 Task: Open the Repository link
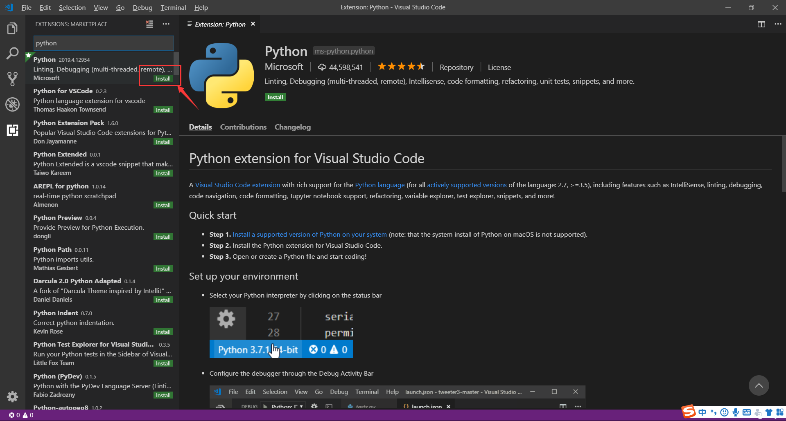coord(456,67)
